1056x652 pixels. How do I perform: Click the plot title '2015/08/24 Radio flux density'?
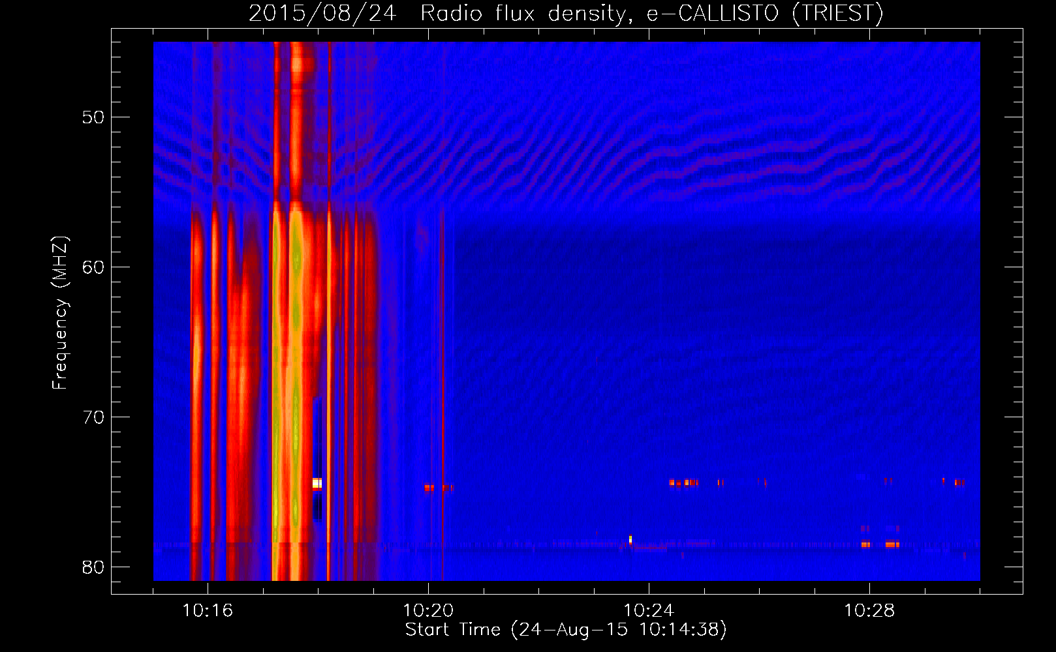pos(566,14)
